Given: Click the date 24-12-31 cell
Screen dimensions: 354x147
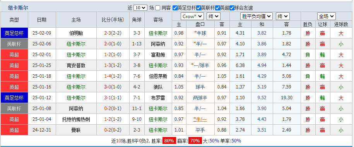Looking at the screenshot, I should [42, 130].
